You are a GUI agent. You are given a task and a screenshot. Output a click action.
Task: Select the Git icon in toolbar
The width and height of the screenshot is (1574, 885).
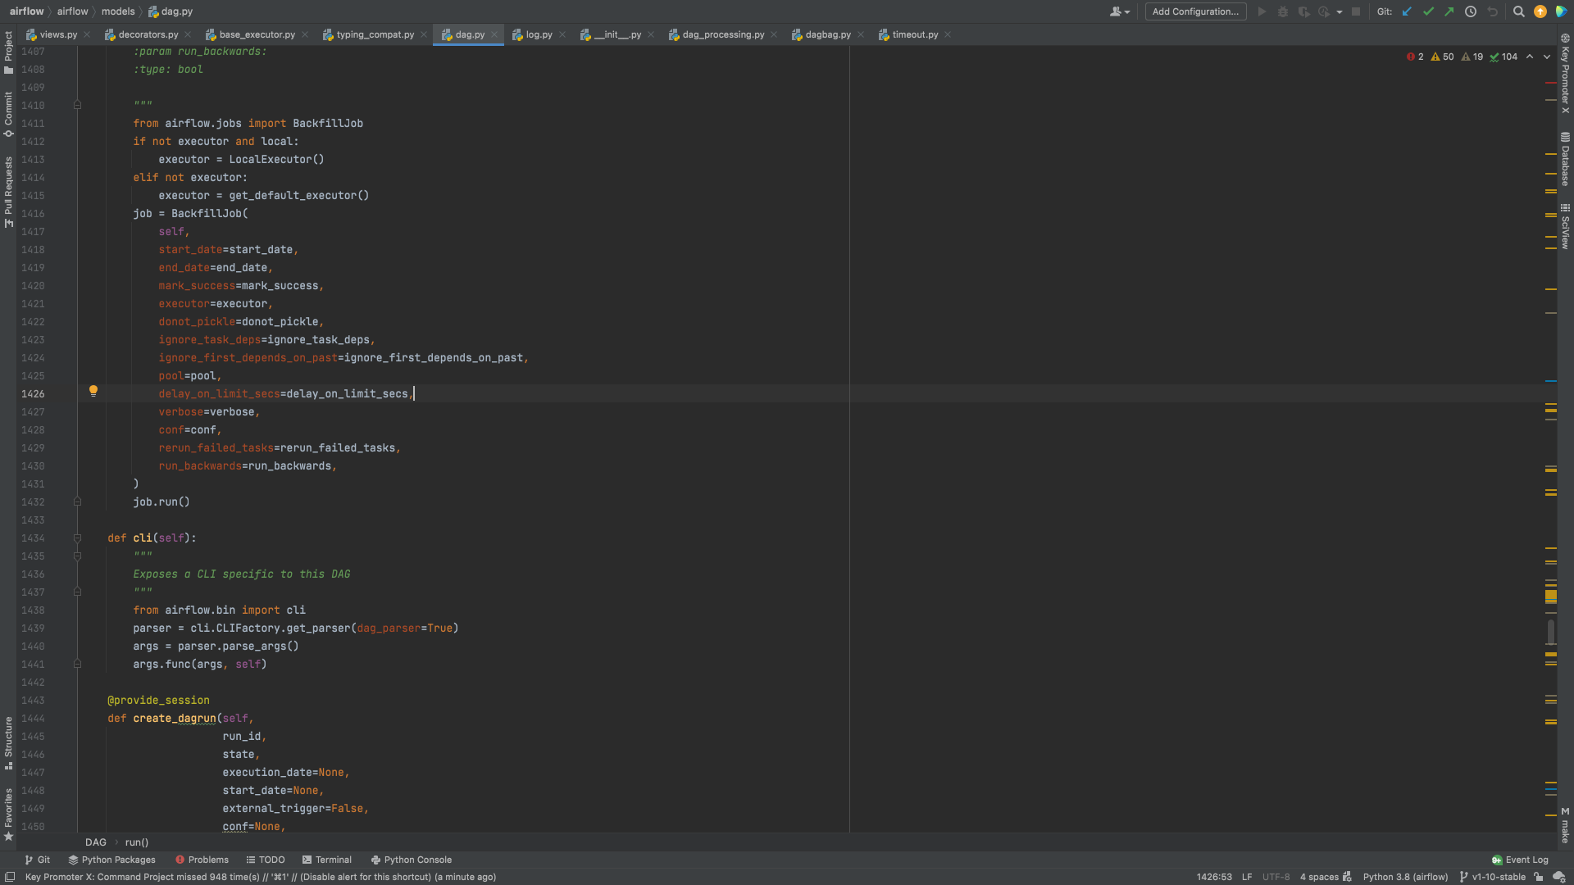point(43,859)
